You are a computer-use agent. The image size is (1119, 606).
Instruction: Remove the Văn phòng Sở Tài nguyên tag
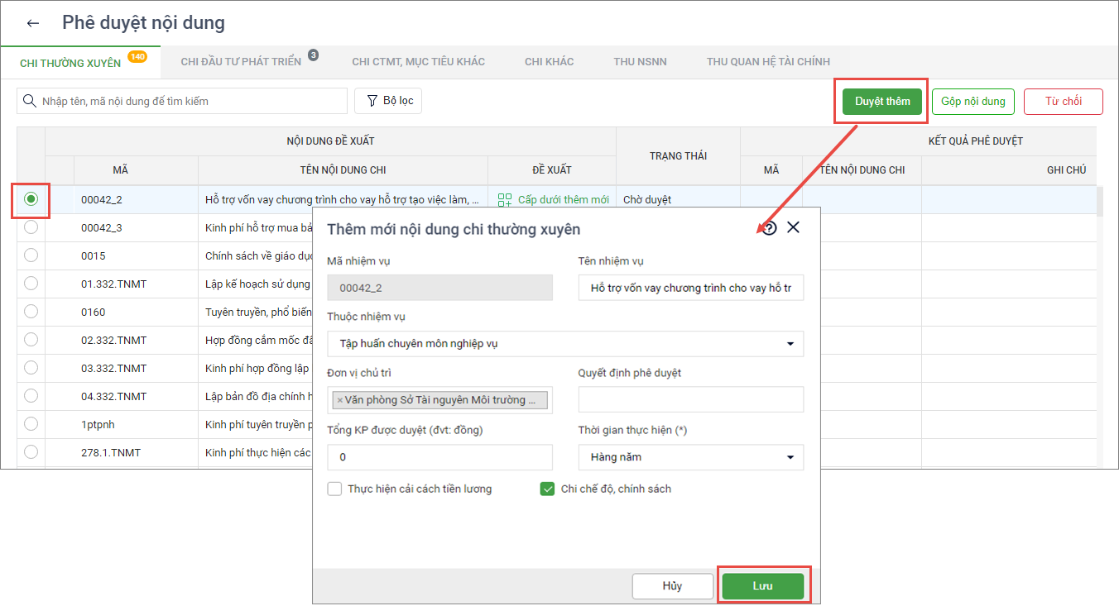pos(339,400)
